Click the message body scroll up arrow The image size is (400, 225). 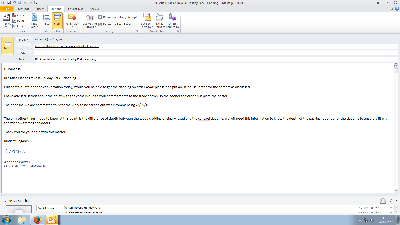click(396, 71)
